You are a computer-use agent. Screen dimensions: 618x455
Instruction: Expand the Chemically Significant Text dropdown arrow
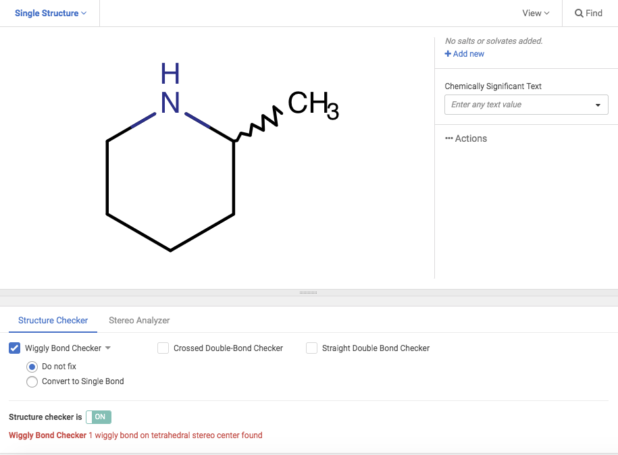pos(598,105)
